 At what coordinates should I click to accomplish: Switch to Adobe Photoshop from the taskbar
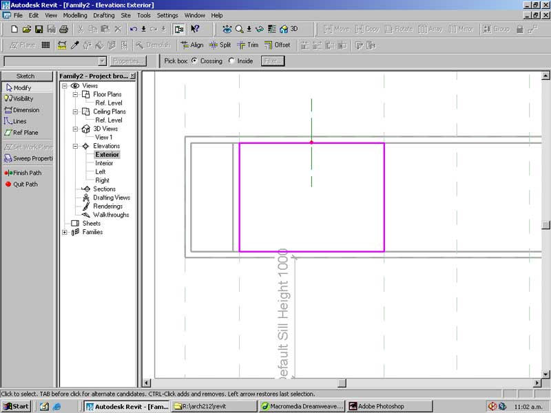pyautogui.click(x=389, y=406)
